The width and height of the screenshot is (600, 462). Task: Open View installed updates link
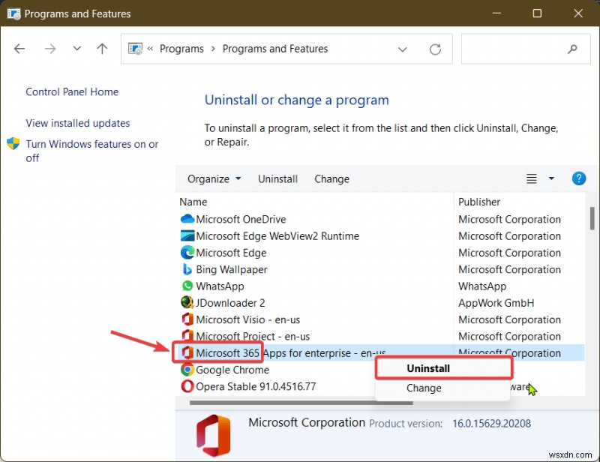(x=78, y=123)
